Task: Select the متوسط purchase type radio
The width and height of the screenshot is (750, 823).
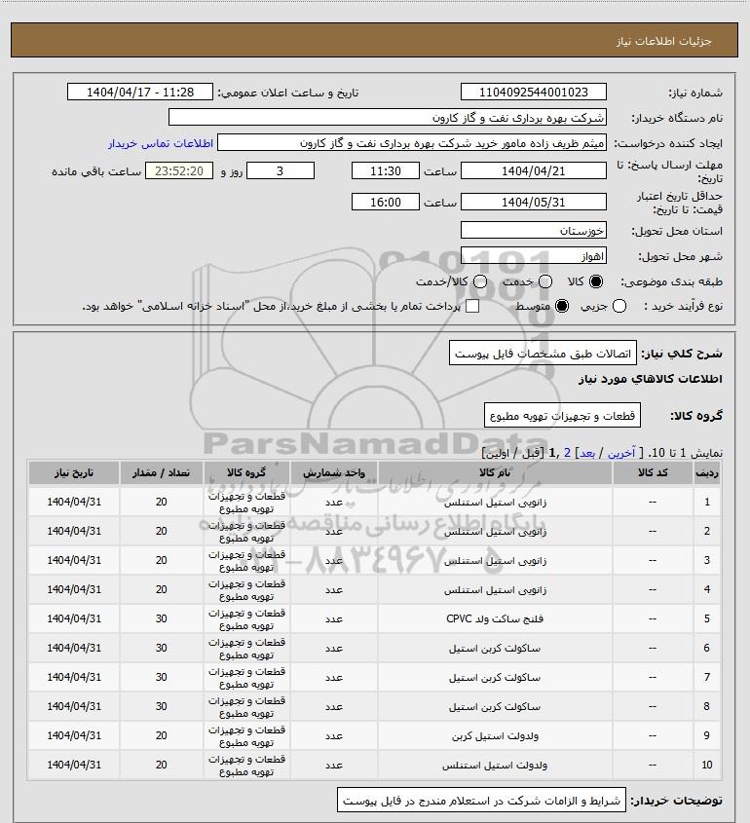Action: click(562, 306)
